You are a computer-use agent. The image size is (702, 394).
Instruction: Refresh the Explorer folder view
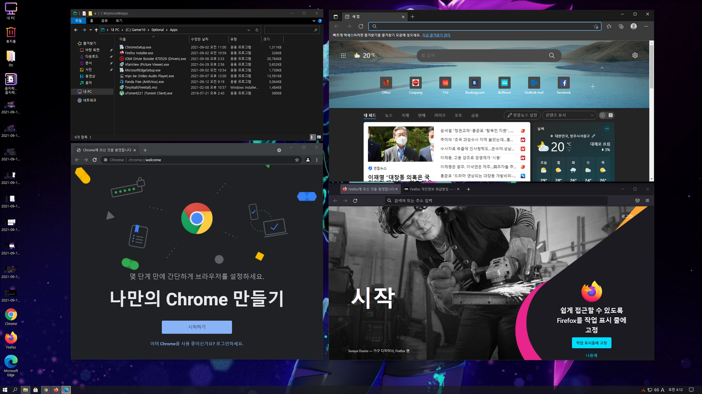pyautogui.click(x=257, y=30)
